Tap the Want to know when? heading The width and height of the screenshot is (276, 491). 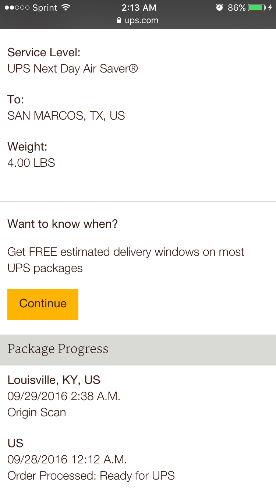coord(63,224)
